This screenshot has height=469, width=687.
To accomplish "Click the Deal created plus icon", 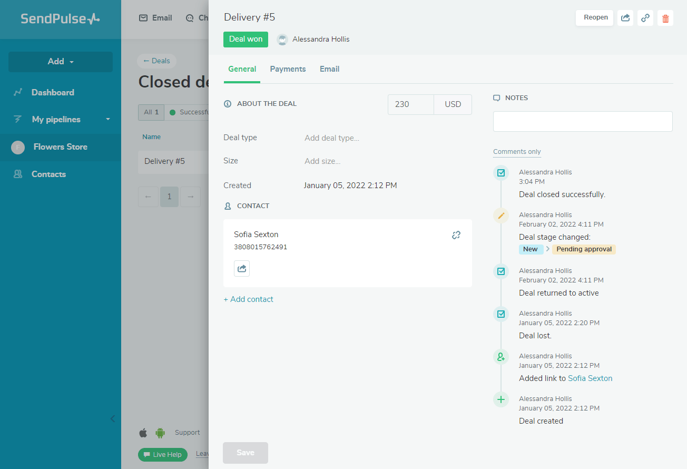I will (501, 399).
